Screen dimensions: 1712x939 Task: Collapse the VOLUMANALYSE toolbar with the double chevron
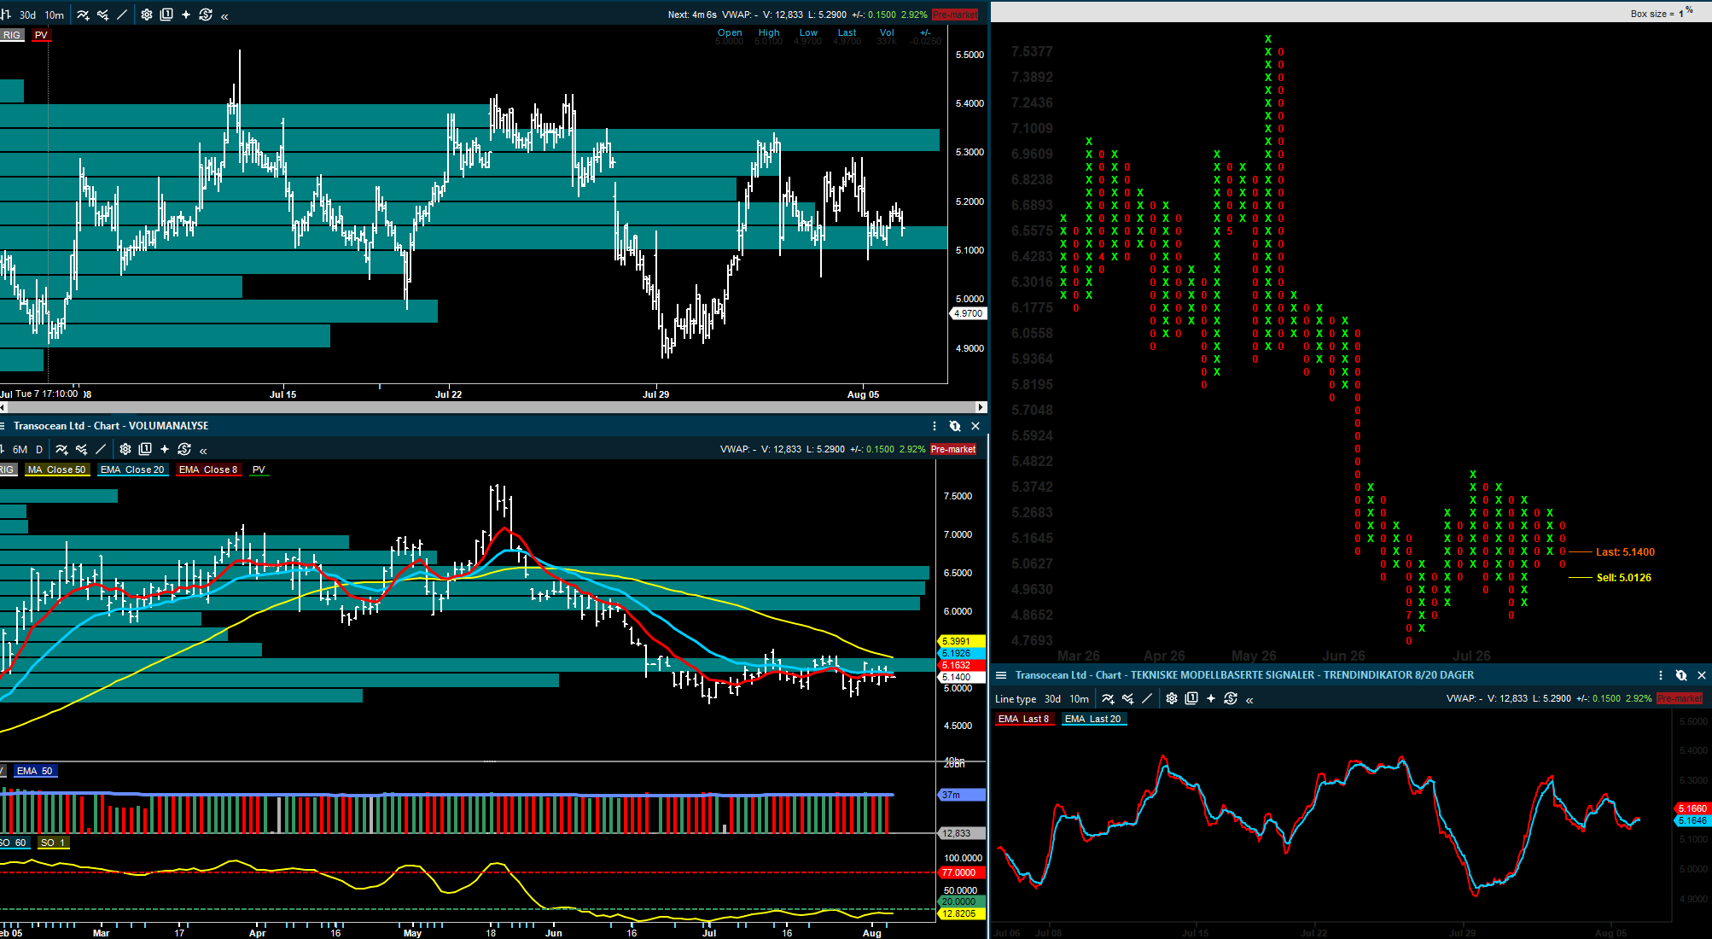click(203, 450)
